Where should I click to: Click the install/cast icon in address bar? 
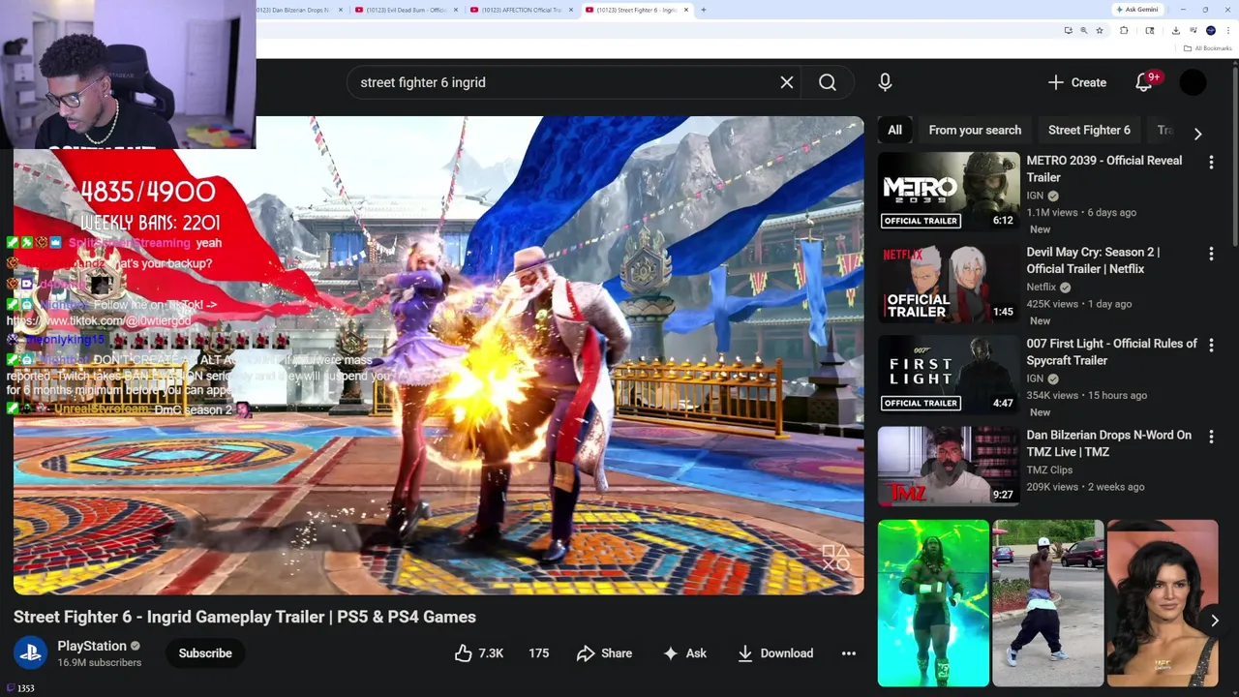click(x=1069, y=31)
